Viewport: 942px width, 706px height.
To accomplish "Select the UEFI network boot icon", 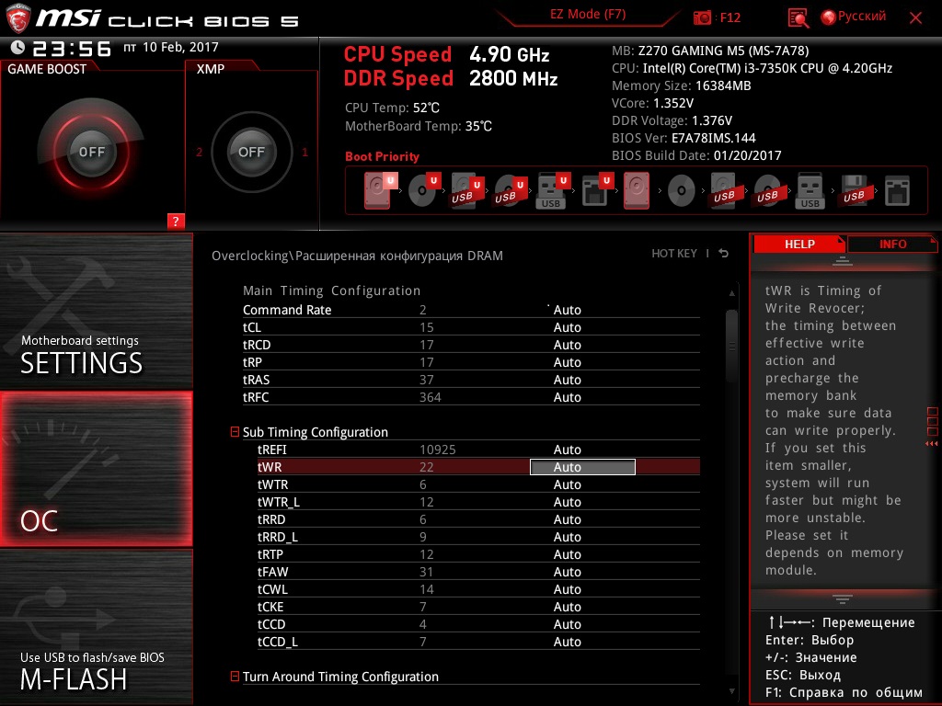I will (x=596, y=190).
